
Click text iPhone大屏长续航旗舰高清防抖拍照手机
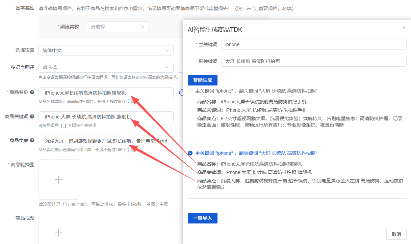point(264,102)
